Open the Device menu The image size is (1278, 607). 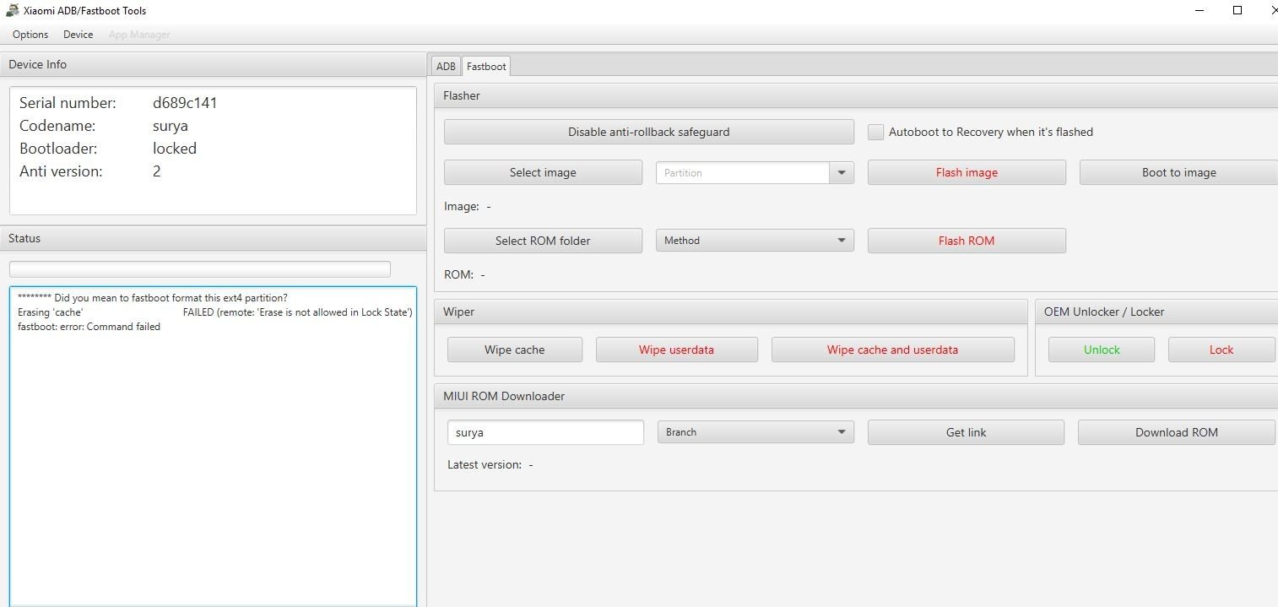click(x=78, y=35)
